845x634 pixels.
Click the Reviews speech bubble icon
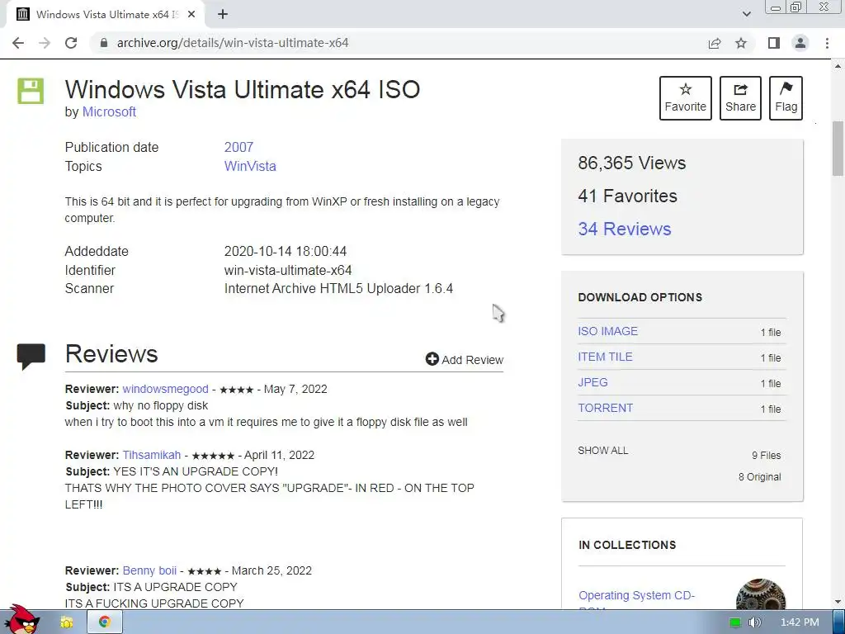click(x=31, y=357)
